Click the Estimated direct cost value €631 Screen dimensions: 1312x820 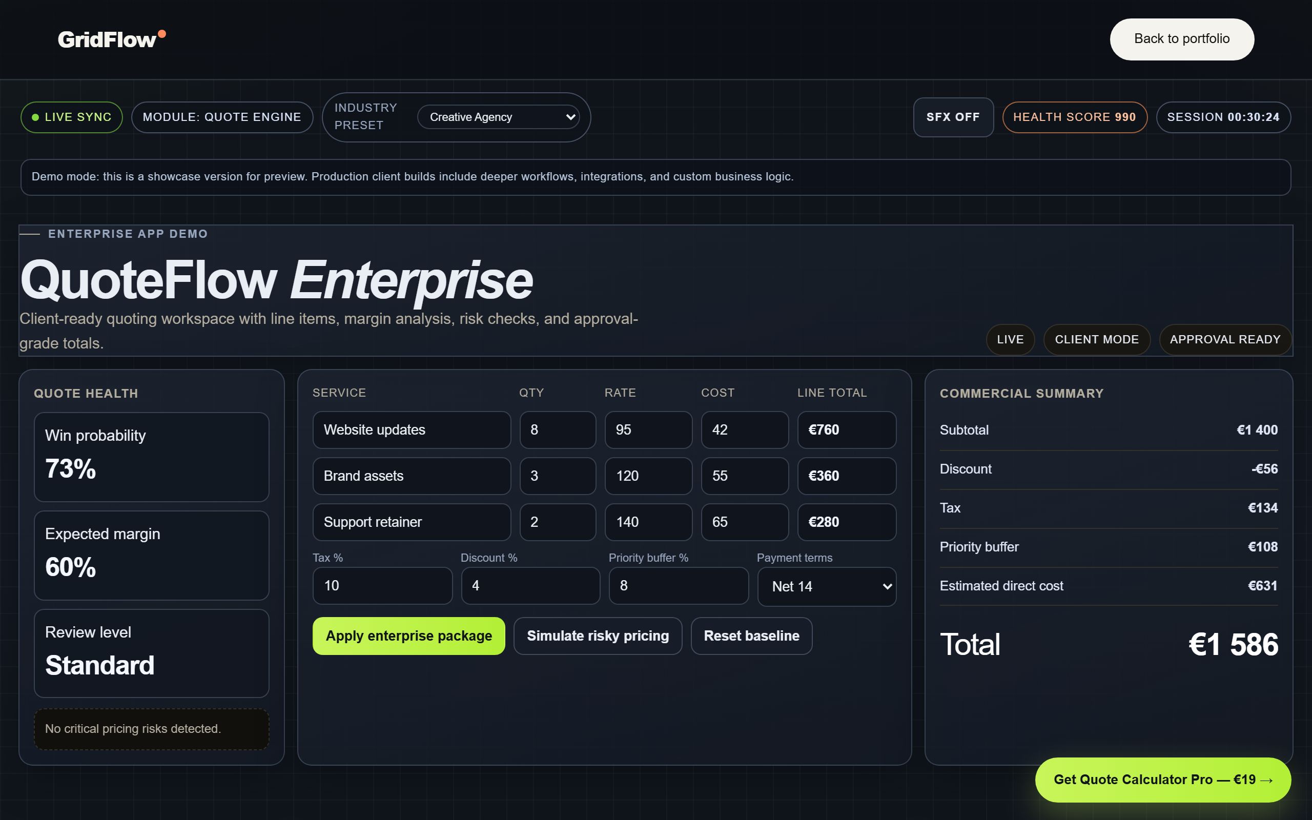pos(1262,586)
